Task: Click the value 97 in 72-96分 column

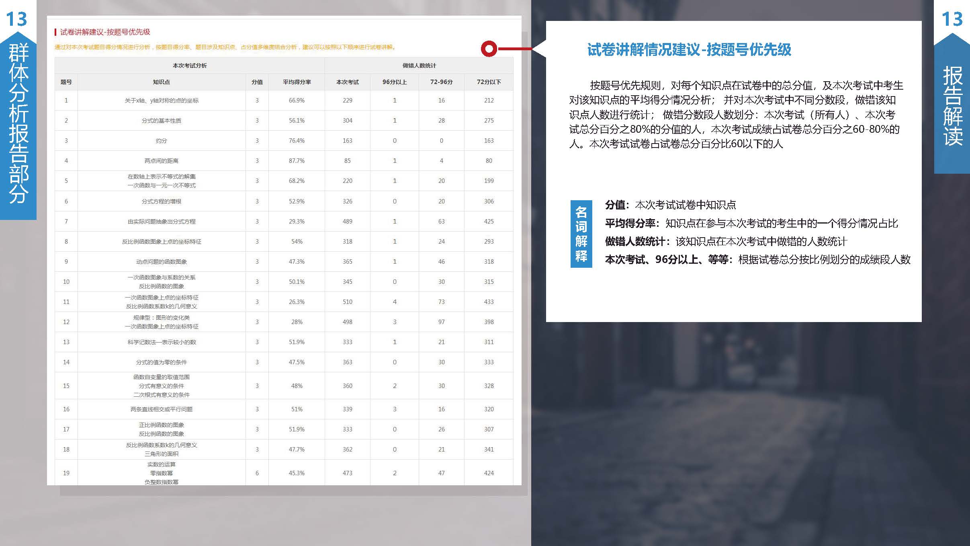Action: 442,322
